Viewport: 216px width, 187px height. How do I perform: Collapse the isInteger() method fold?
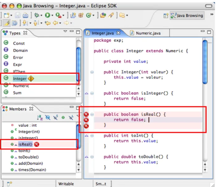[x=92, y=93]
